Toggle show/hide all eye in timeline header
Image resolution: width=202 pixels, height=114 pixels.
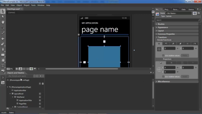(x=40, y=84)
